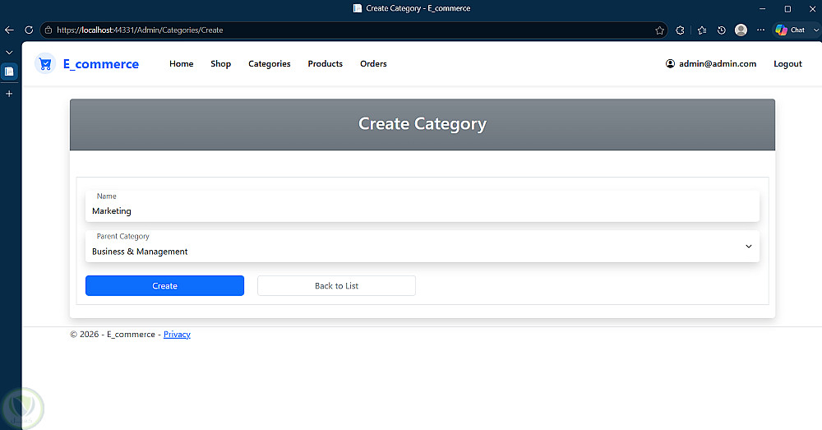Screen dimensions: 822x430
Task: Open the Categories menu item
Action: pyautogui.click(x=270, y=64)
